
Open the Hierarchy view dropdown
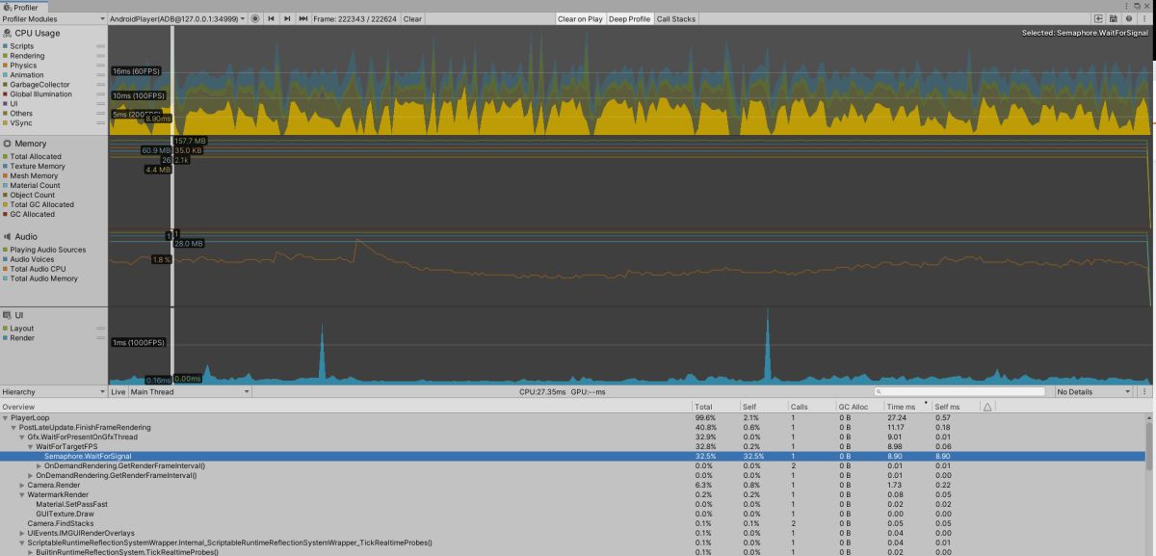(53, 392)
